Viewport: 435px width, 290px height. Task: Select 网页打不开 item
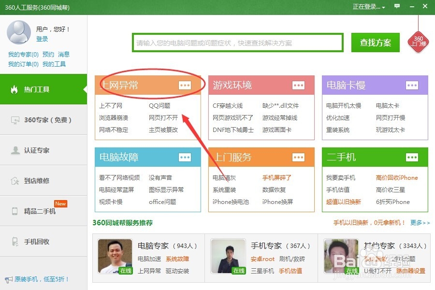pyautogui.click(x=163, y=117)
